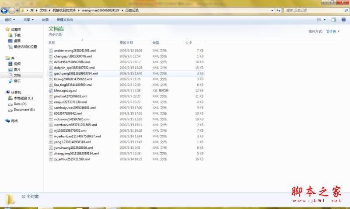Open the view options dropdown arrow

(x=325, y=20)
